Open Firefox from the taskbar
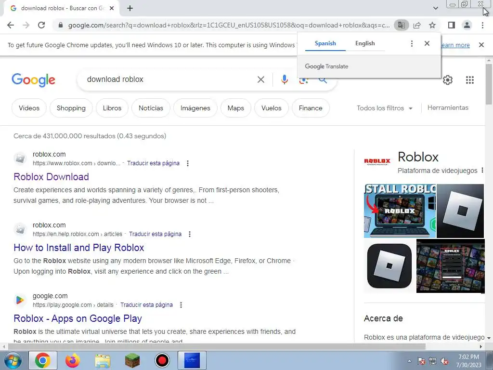 [x=72, y=360]
